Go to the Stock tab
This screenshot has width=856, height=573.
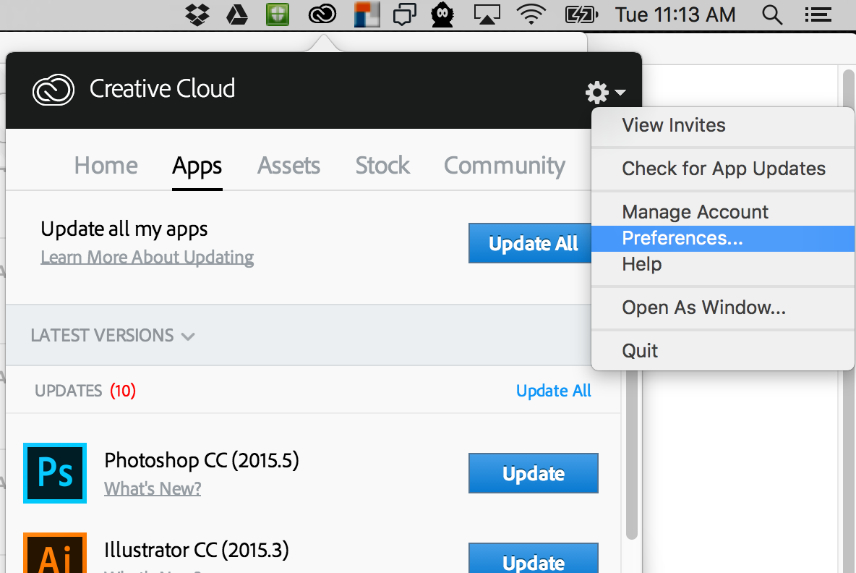[x=382, y=166]
